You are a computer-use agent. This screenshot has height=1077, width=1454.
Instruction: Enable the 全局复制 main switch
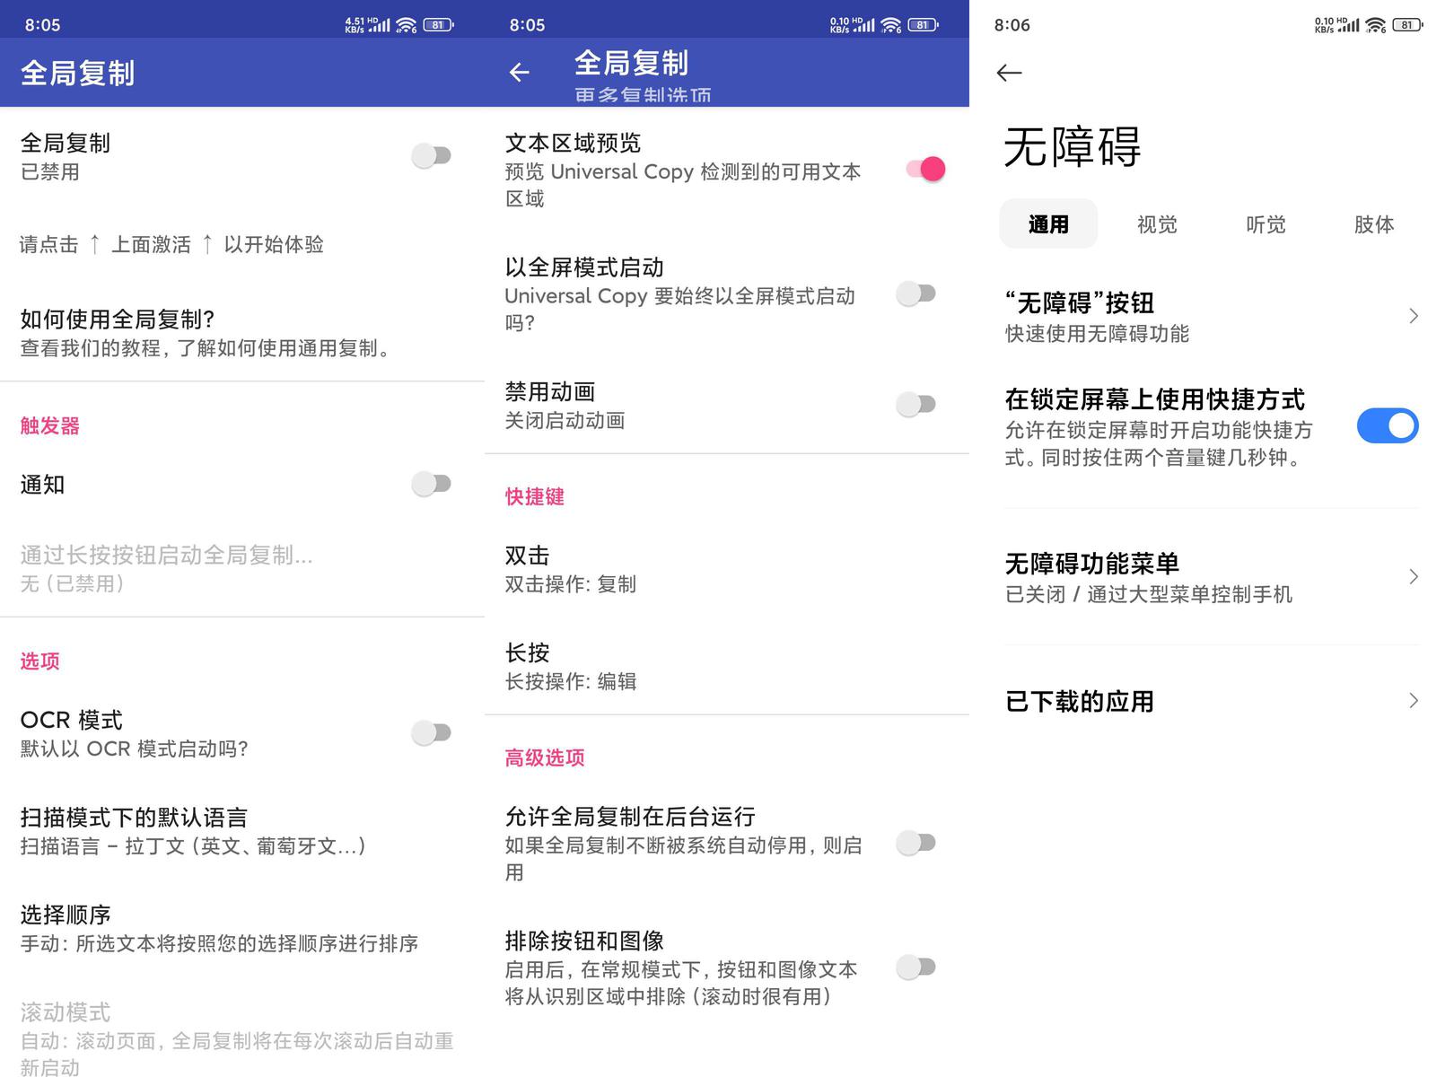(x=431, y=155)
